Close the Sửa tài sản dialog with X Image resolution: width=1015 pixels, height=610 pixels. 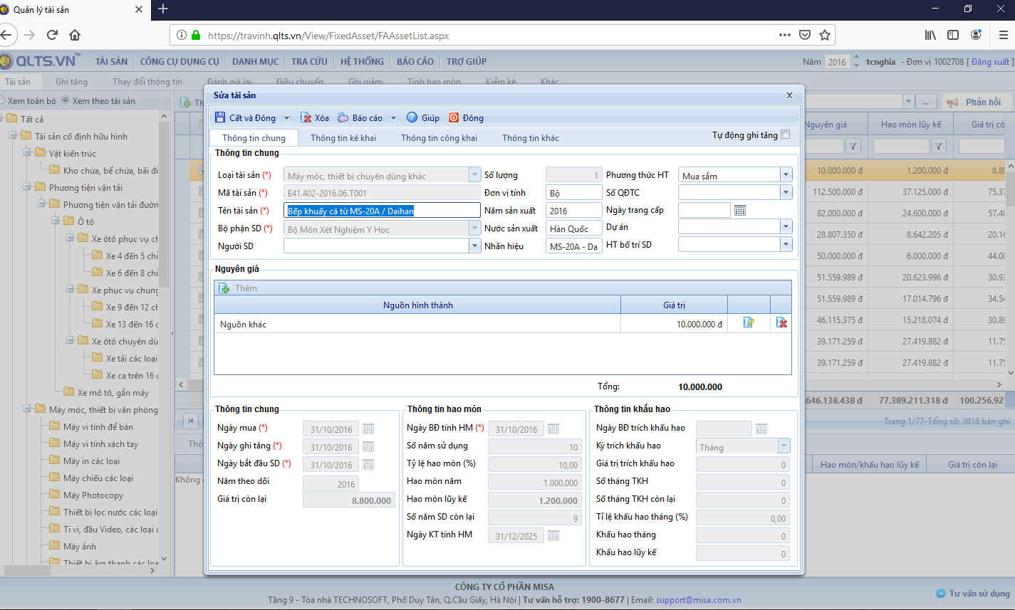pyautogui.click(x=789, y=95)
